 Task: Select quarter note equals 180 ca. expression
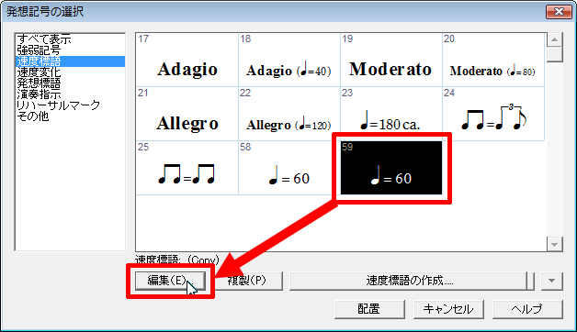click(391, 114)
